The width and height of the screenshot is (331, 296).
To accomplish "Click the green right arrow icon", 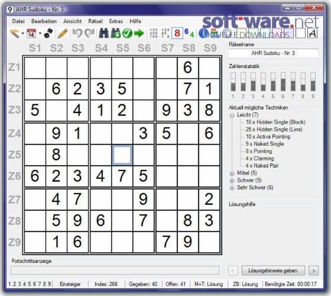I will pyautogui.click(x=139, y=33).
